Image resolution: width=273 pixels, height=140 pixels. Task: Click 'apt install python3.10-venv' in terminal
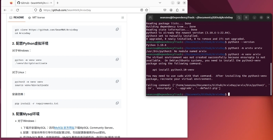[173, 70]
